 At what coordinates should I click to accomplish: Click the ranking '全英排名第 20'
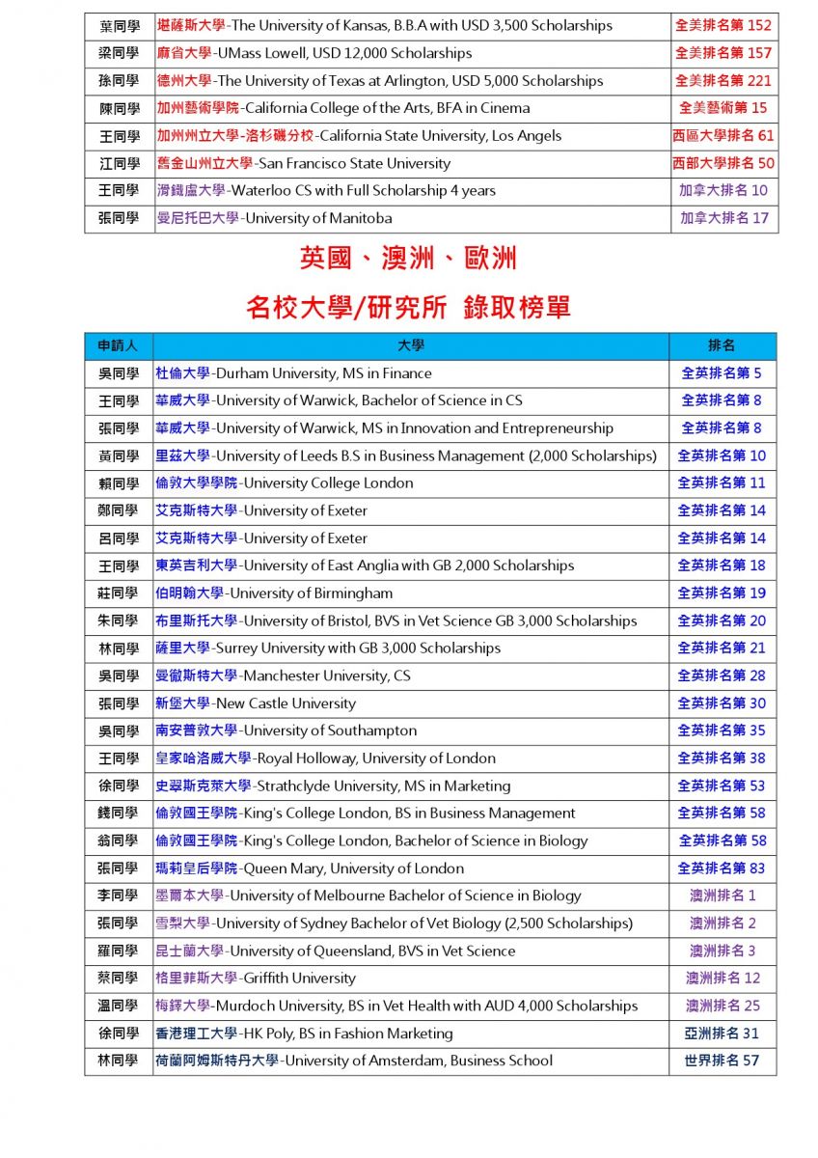(723, 621)
